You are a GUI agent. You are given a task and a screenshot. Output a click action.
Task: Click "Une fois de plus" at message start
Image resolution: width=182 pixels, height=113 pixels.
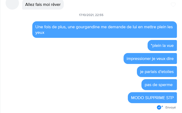51,27
